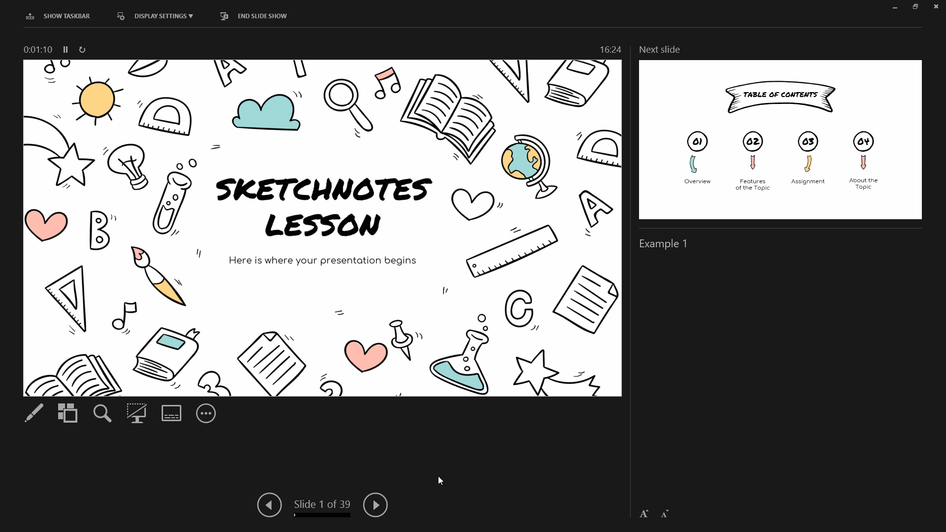This screenshot has height=532, width=946.
Task: Click SHOW TASKBAR menu item
Action: pyautogui.click(x=58, y=16)
